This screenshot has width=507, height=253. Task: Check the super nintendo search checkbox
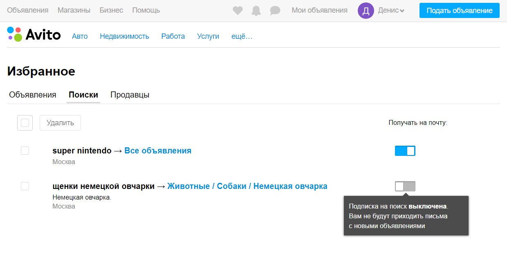click(x=25, y=151)
